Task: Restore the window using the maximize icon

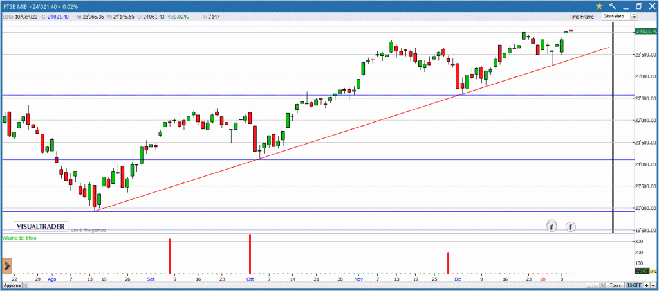Action: point(639,5)
